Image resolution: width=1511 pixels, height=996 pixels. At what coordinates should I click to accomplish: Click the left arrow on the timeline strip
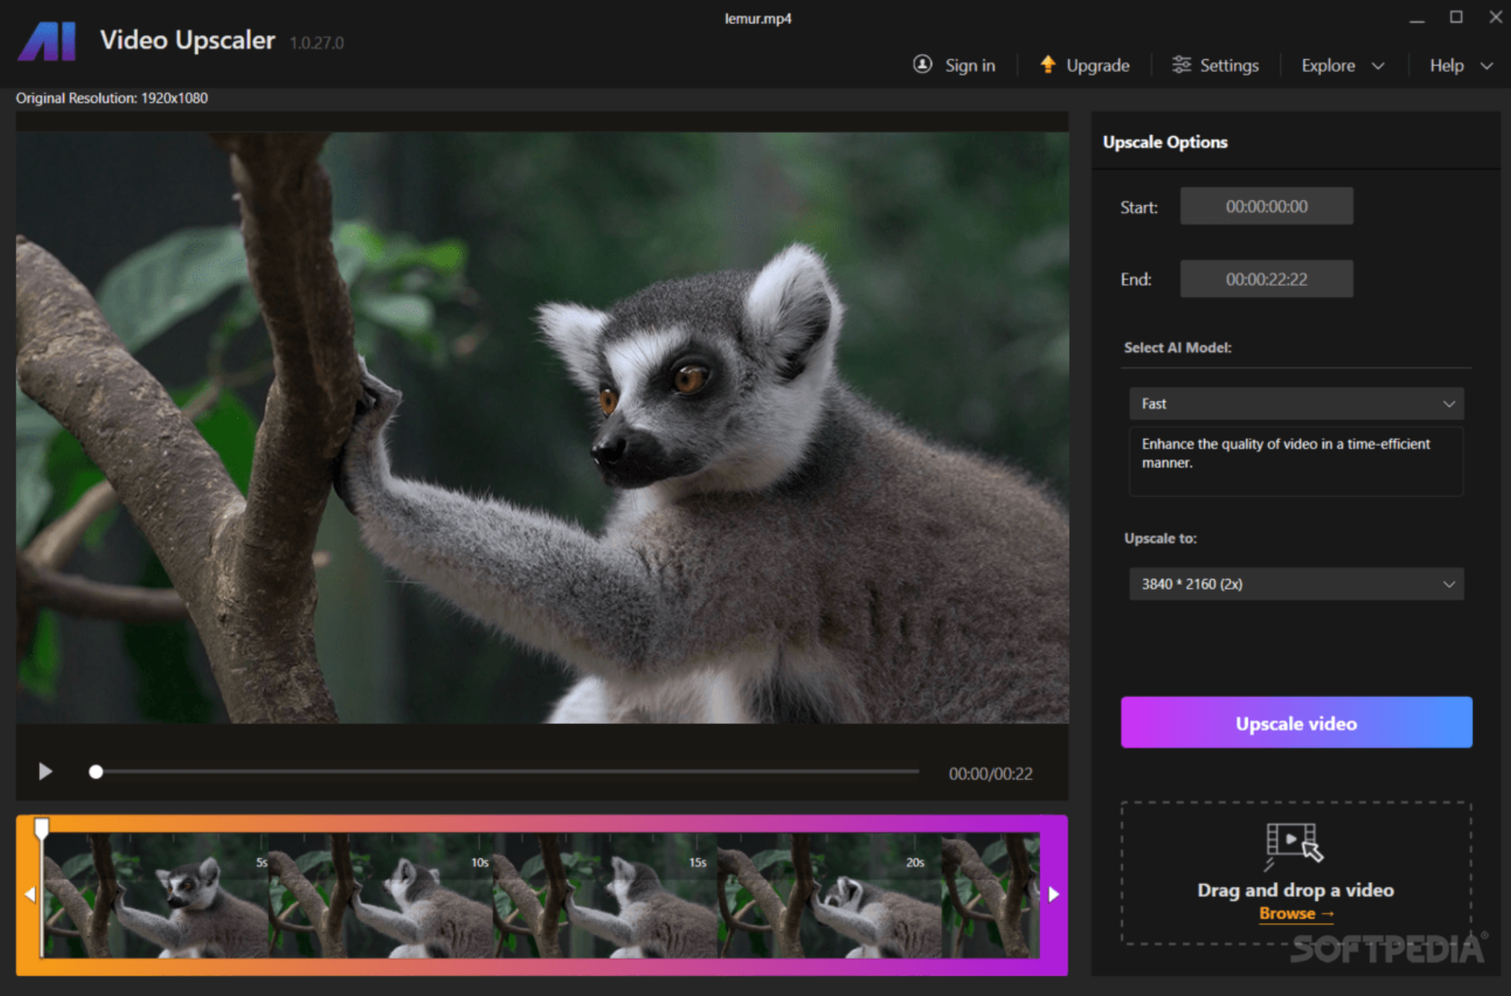pos(30,892)
